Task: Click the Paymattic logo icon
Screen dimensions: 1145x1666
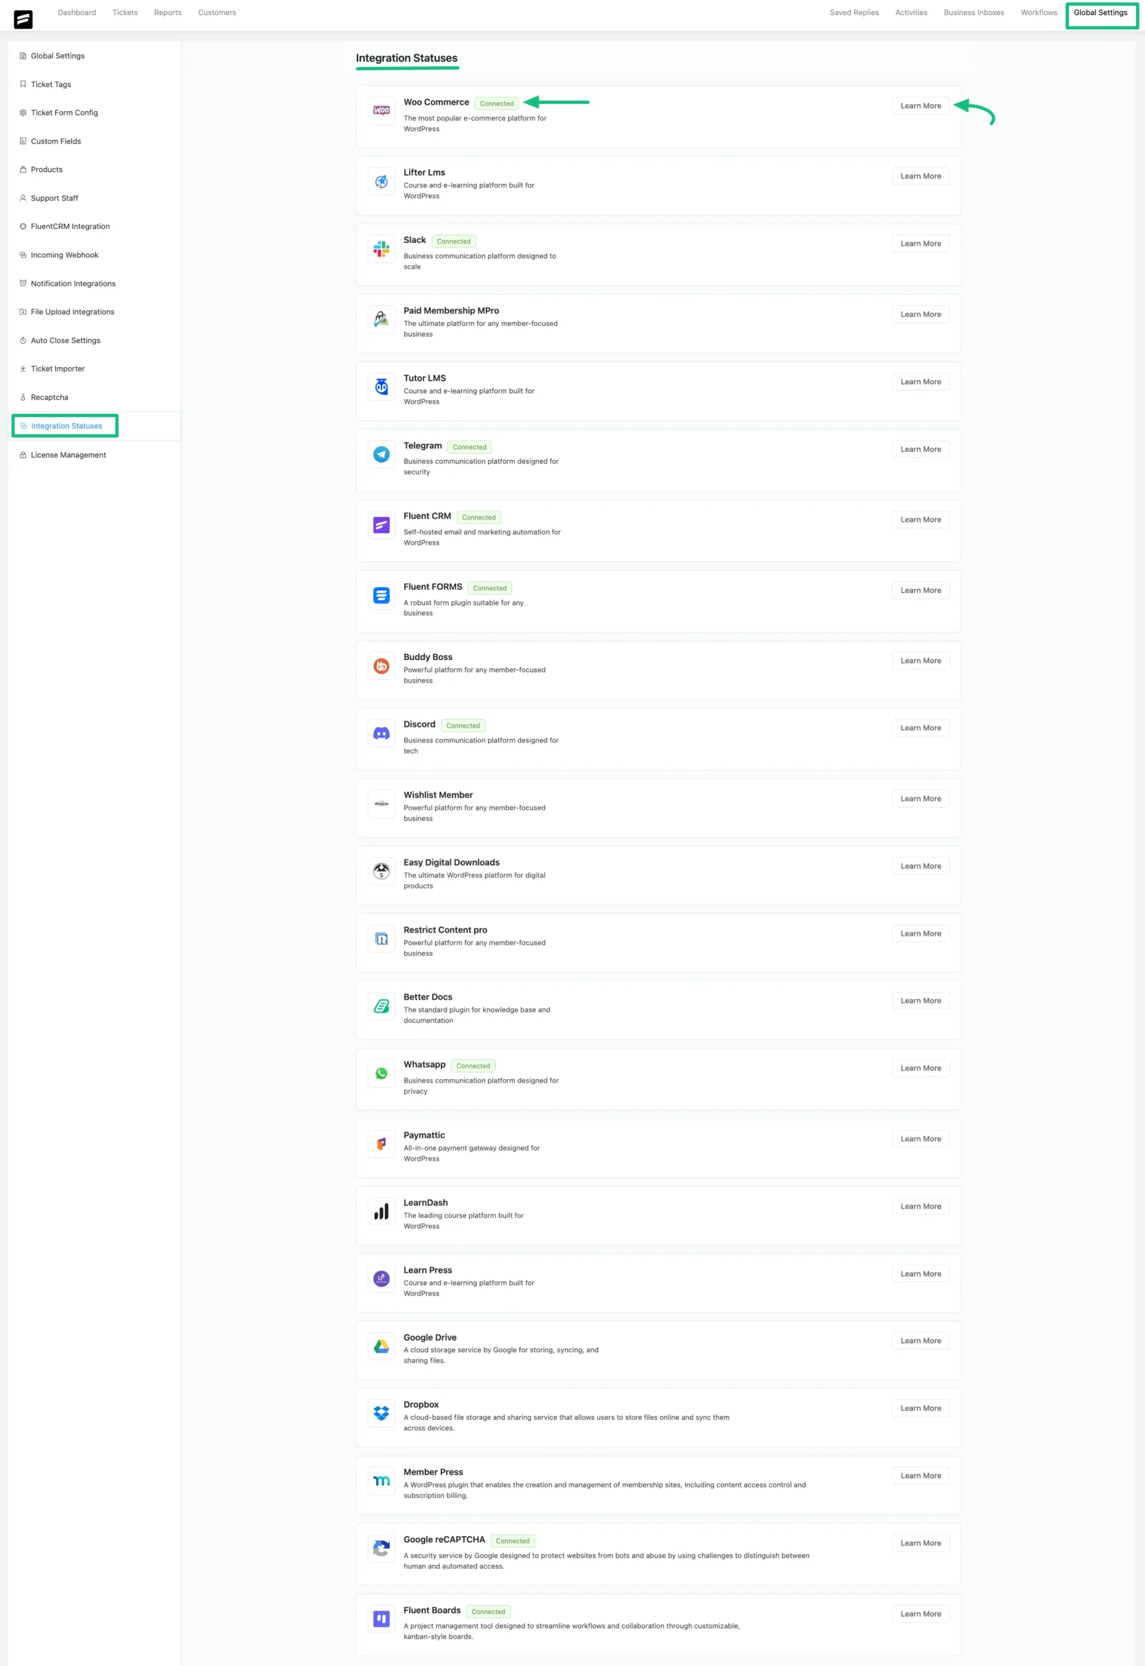Action: 381,1144
